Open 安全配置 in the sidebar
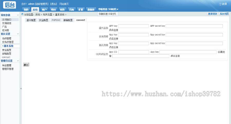The width and height of the screenshot is (231, 124). pyautogui.click(x=7, y=50)
